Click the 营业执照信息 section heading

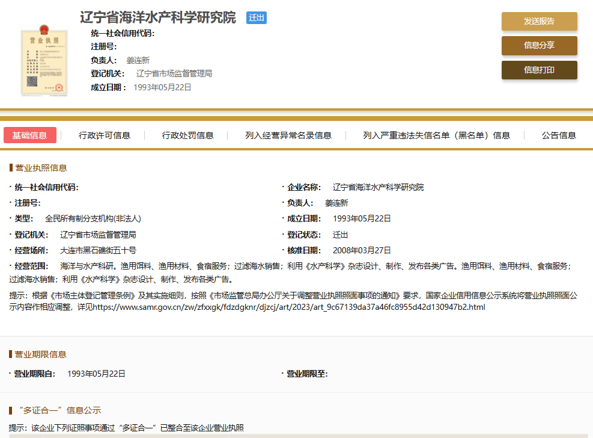tap(41, 168)
